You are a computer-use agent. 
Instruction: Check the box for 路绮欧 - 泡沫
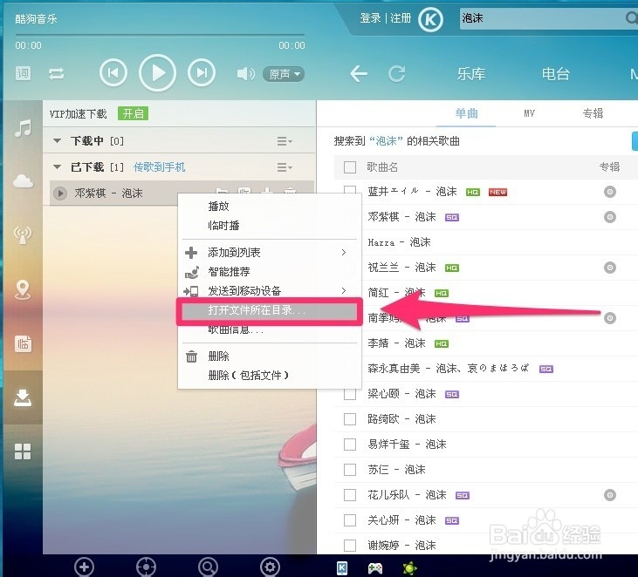(350, 419)
